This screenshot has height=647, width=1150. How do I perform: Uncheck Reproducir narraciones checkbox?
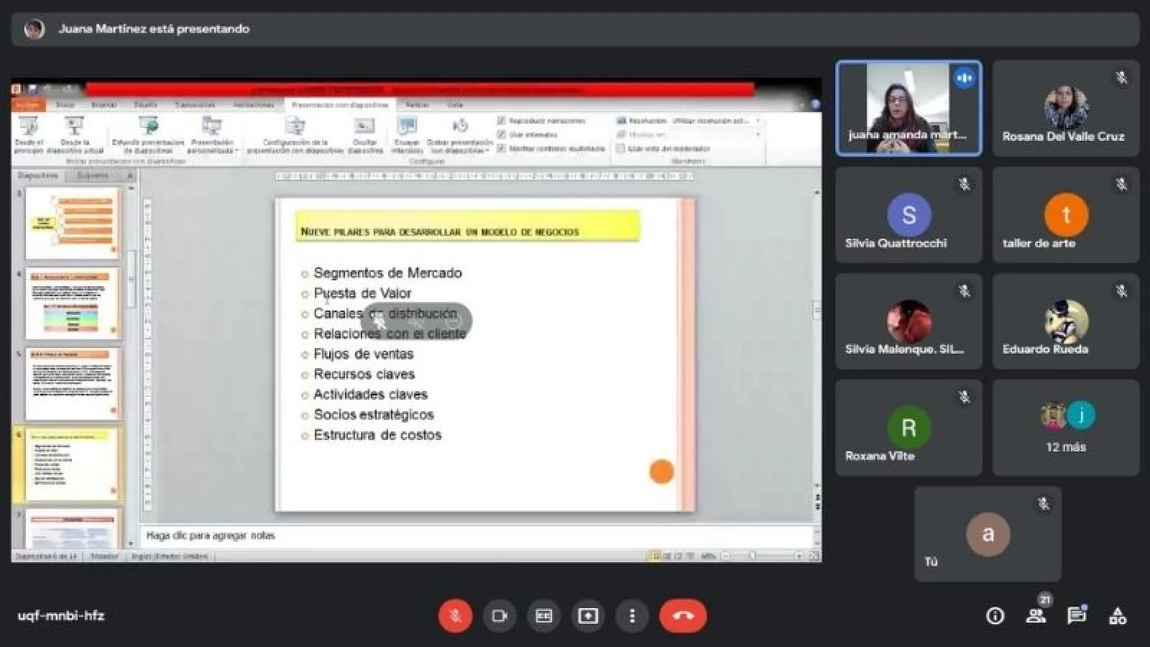[x=502, y=121]
